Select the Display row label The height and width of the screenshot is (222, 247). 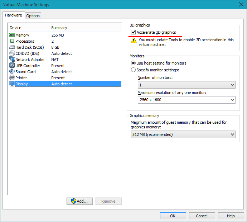point(21,84)
